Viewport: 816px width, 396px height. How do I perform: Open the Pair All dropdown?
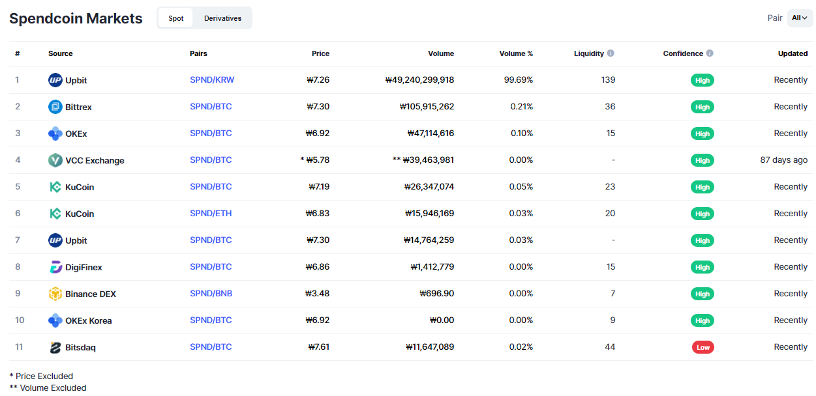click(x=800, y=18)
